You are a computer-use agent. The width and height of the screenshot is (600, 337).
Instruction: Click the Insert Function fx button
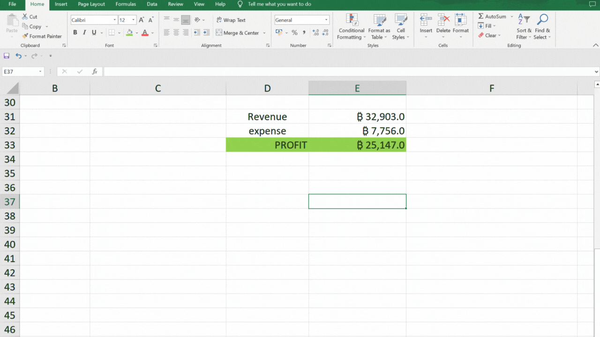[x=95, y=72]
